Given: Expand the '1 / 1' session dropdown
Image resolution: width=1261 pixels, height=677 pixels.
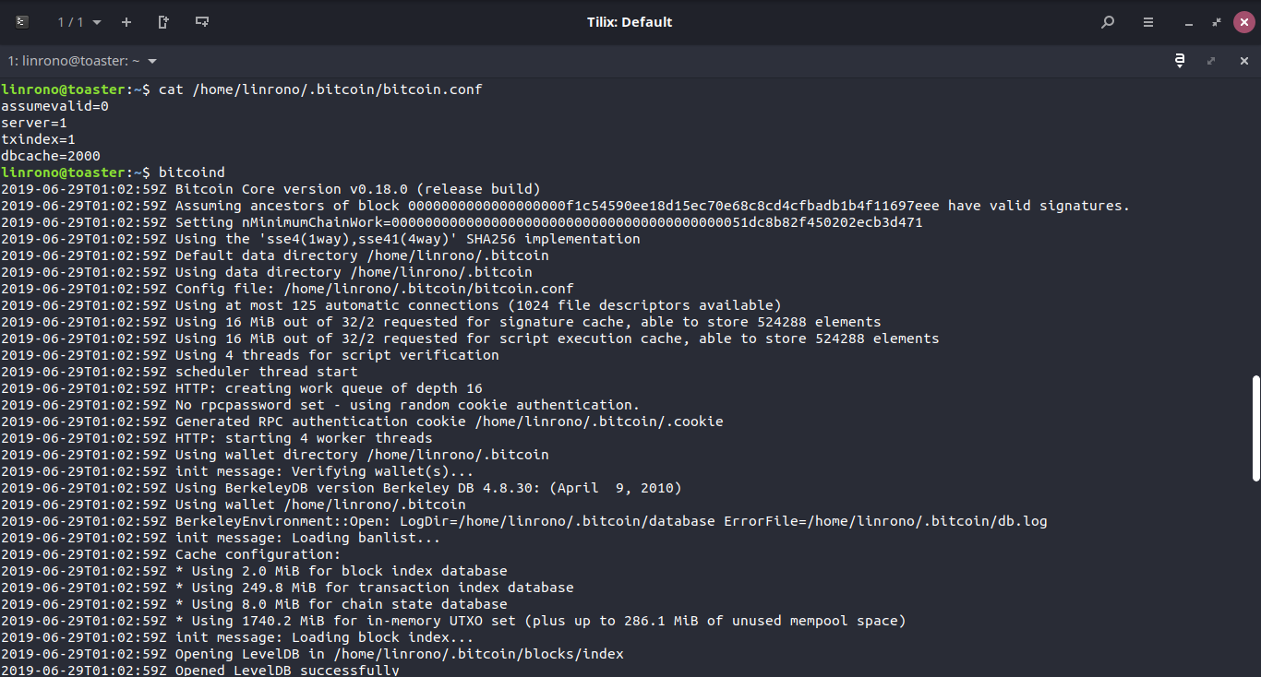Looking at the screenshot, I should point(78,21).
